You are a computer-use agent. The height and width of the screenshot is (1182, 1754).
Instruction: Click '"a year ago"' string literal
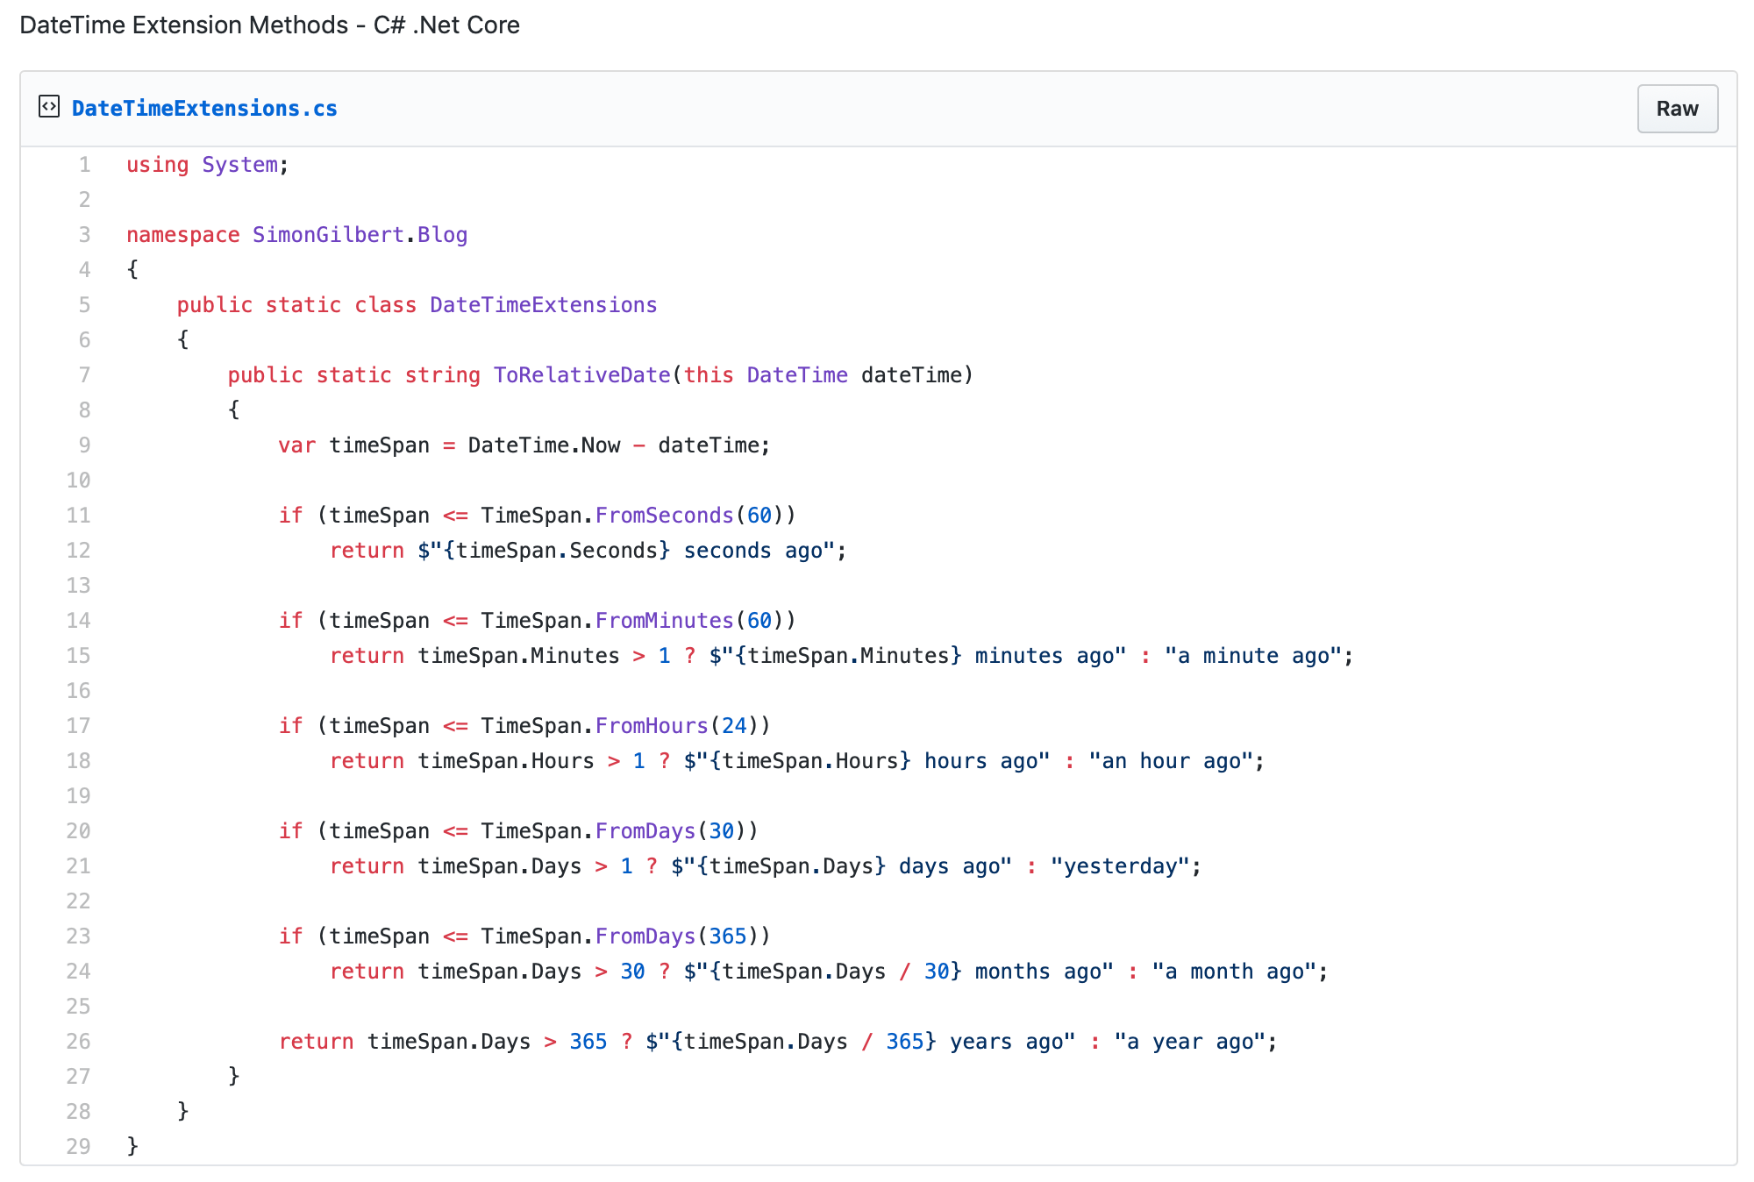pyautogui.click(x=1190, y=1042)
